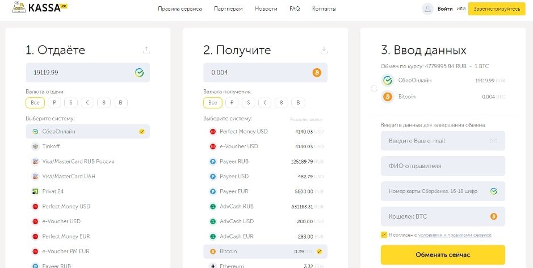Screen dimensions: 533x268
Task: Open Правила сервиса page
Action: coord(180,9)
